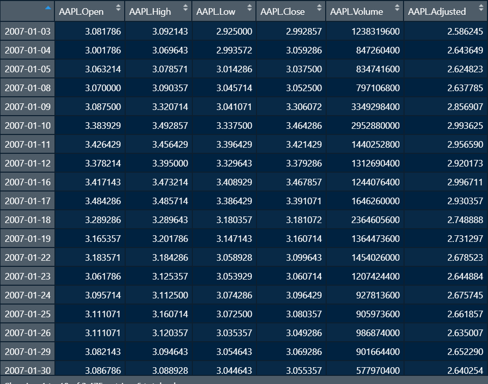The image size is (488, 384).
Task: Select row header 2007-01-22
Action: tap(27, 257)
